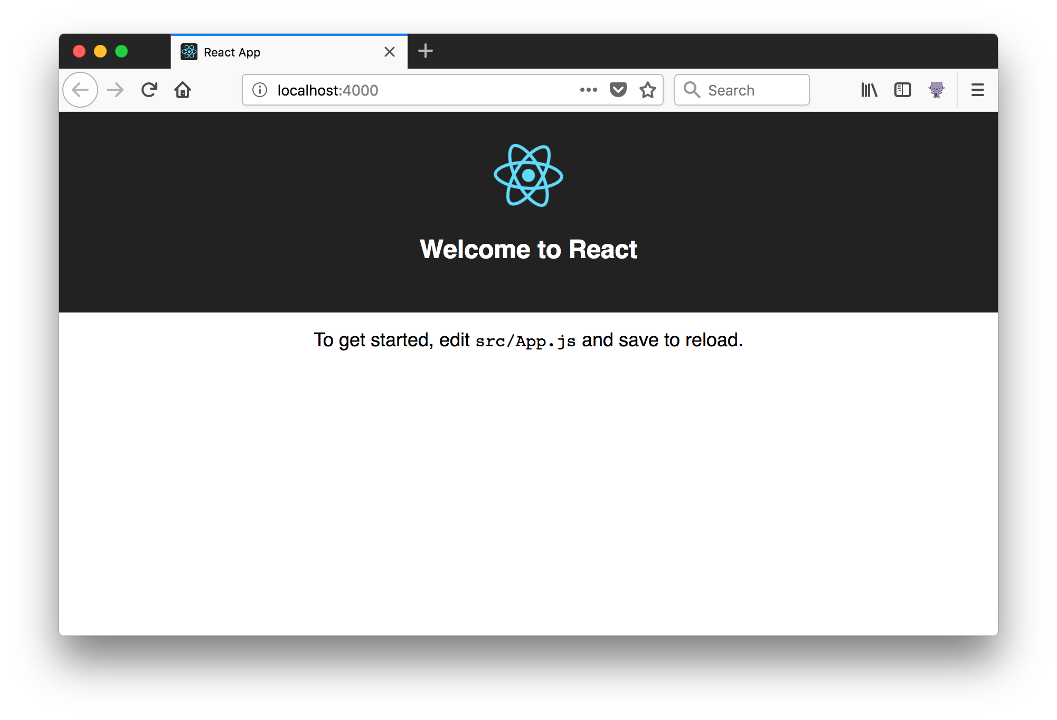Open the browser home page
1057x720 pixels.
coord(183,90)
